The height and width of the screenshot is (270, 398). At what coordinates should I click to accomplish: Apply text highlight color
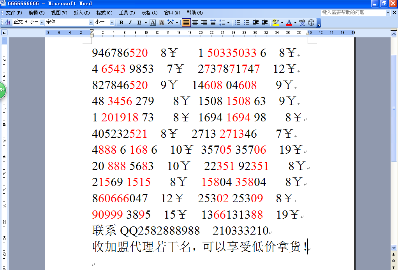276,23
